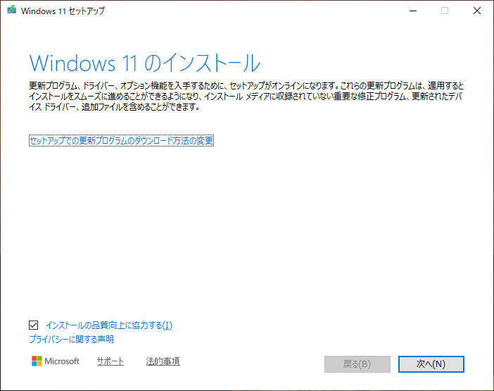
Task: Click empty title bar area beside window title
Action: (x=246, y=11)
